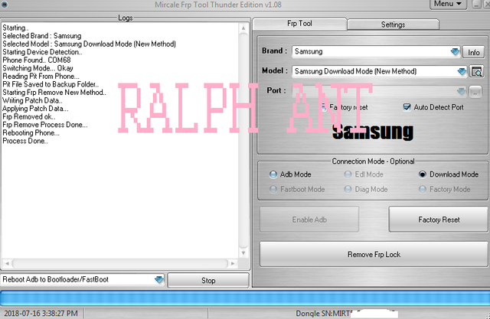This screenshot has height=319, width=490.
Task: Switch to the Settings tab
Action: [x=393, y=24]
